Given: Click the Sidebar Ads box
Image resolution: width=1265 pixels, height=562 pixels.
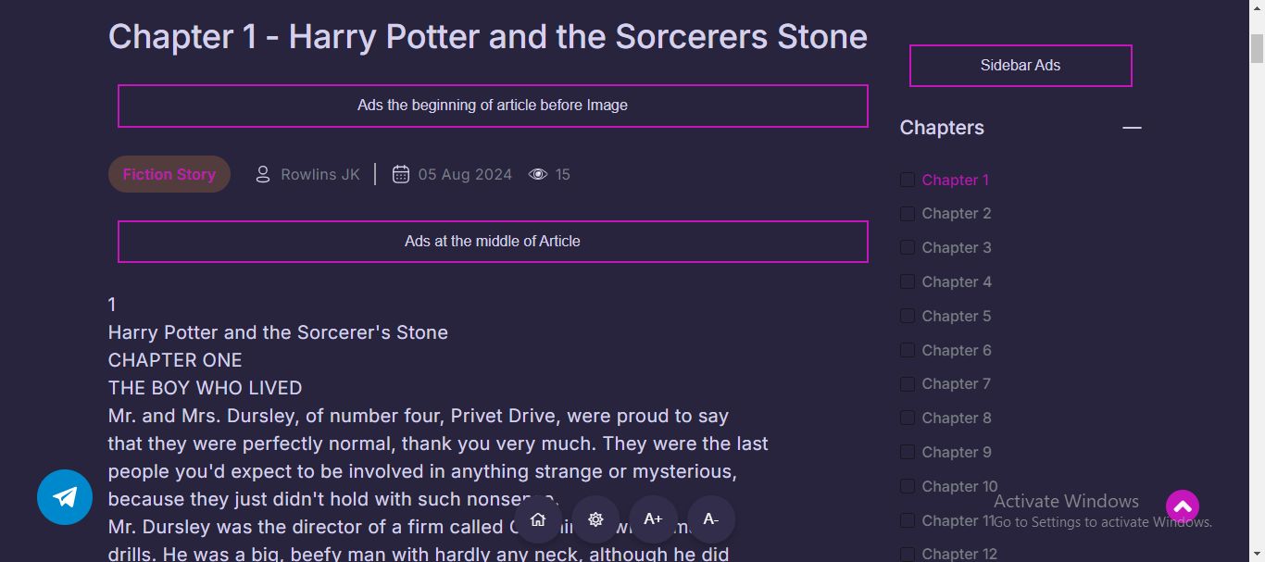Looking at the screenshot, I should [1021, 66].
